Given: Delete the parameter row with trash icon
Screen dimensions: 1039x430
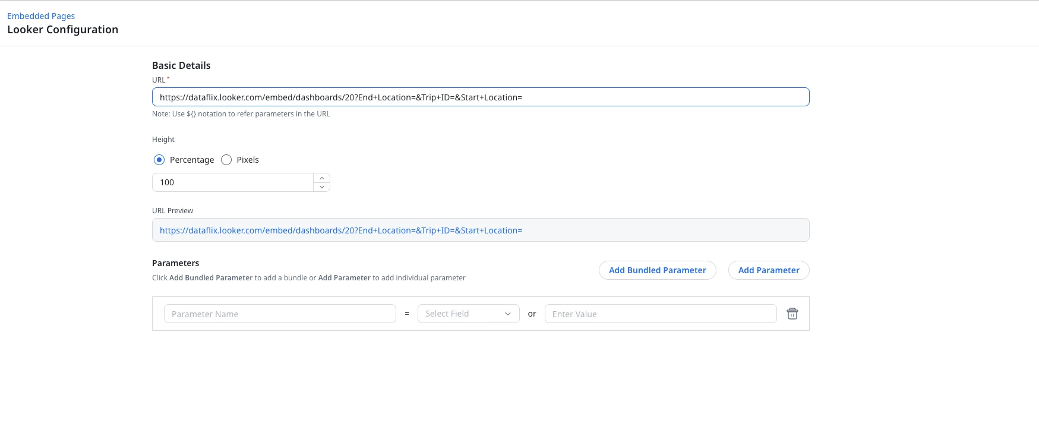Looking at the screenshot, I should pos(792,314).
